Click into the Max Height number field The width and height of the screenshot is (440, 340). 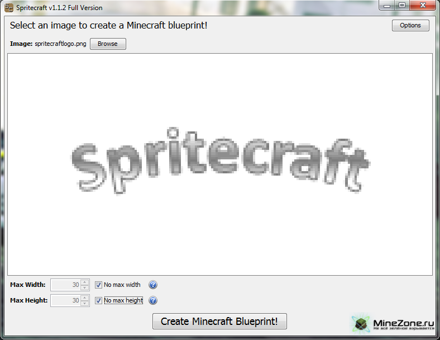65,301
